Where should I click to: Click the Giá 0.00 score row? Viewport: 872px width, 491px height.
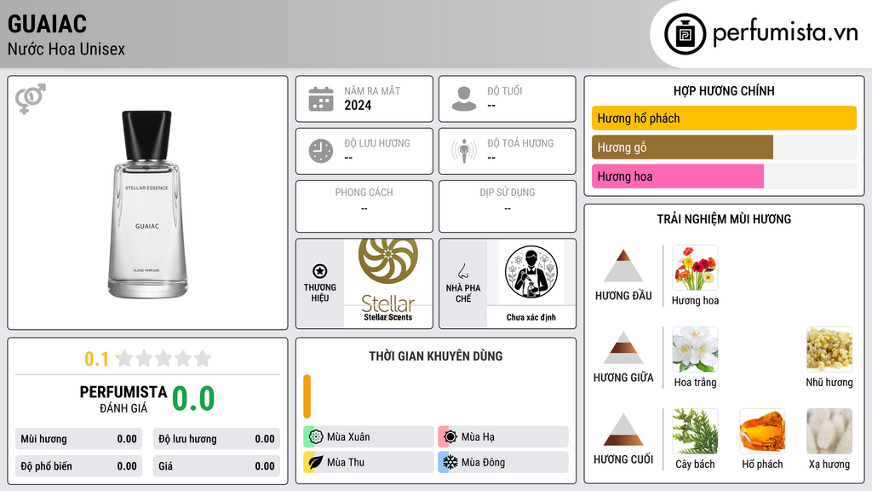pos(216,466)
